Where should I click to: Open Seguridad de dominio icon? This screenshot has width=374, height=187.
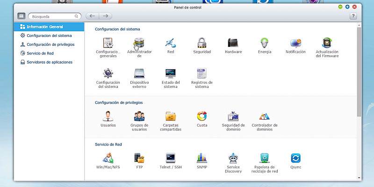click(x=233, y=116)
